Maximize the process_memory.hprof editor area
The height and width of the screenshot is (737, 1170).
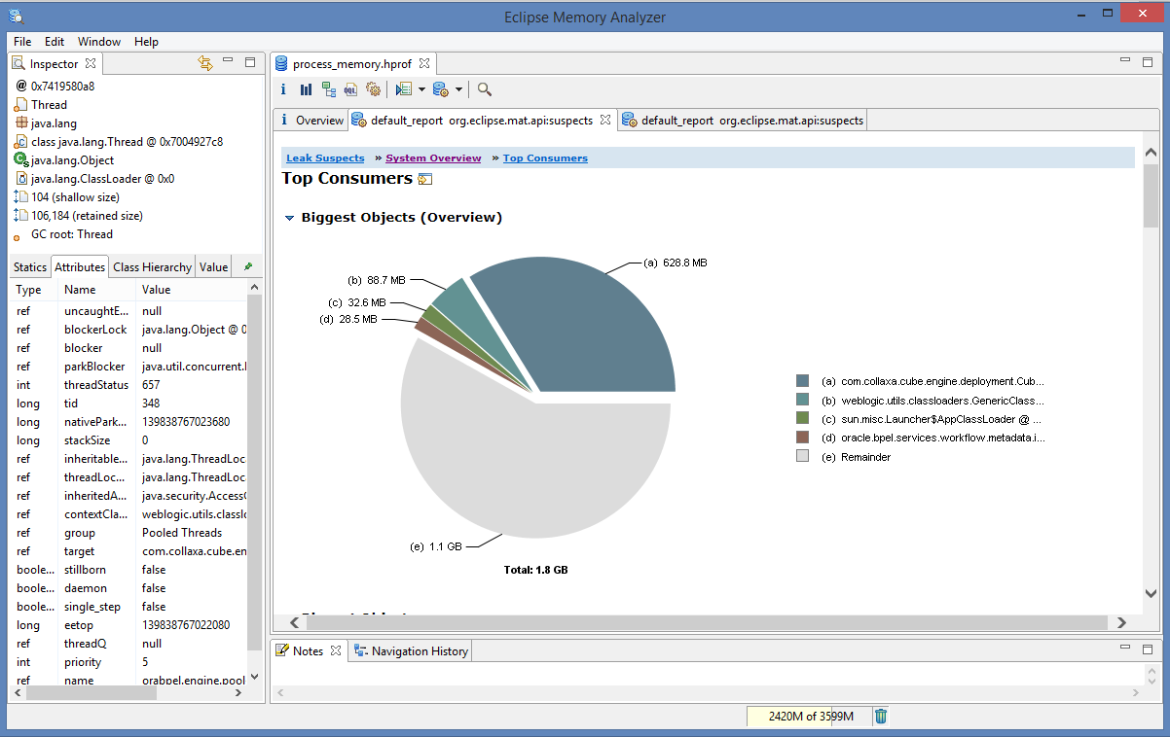1149,62
